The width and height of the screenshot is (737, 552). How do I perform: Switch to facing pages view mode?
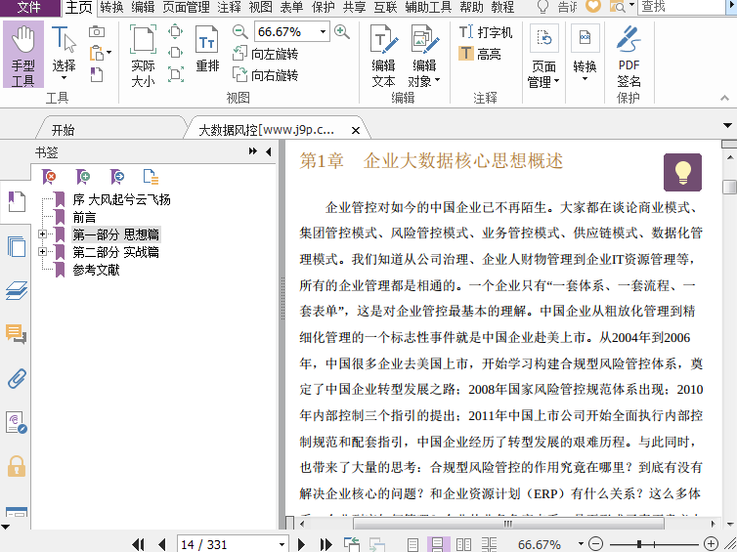click(x=464, y=544)
